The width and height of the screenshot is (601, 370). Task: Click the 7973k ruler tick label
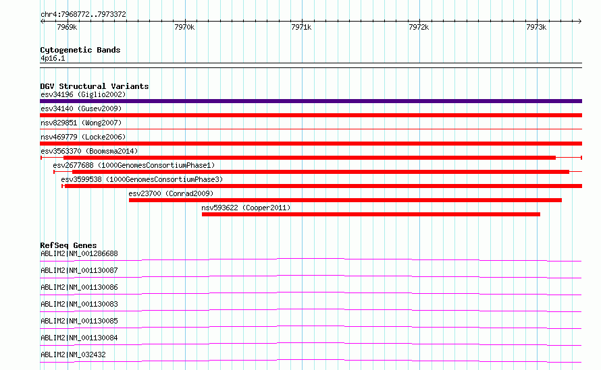(x=536, y=27)
